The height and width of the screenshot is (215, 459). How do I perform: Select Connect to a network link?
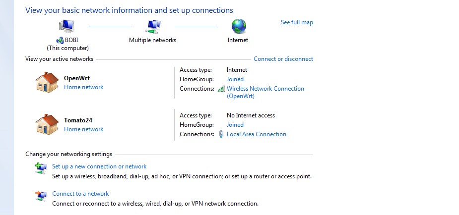(x=80, y=194)
